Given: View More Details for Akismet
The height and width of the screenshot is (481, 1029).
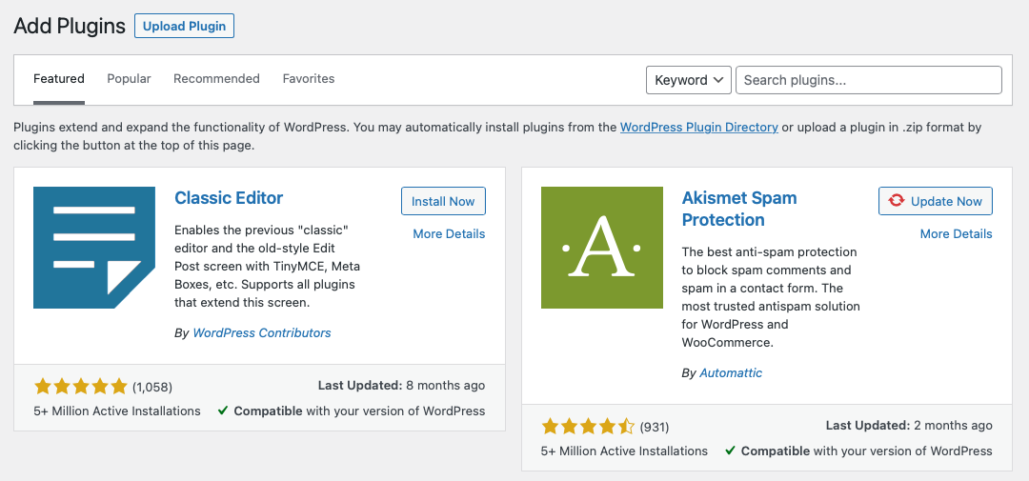Looking at the screenshot, I should 956,233.
